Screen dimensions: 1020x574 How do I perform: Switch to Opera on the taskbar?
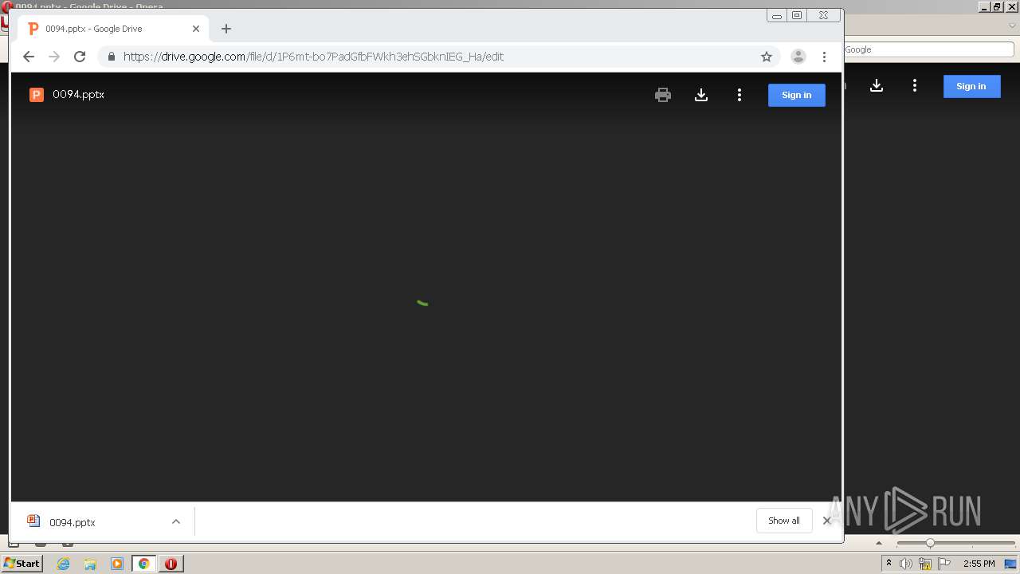[x=171, y=564]
